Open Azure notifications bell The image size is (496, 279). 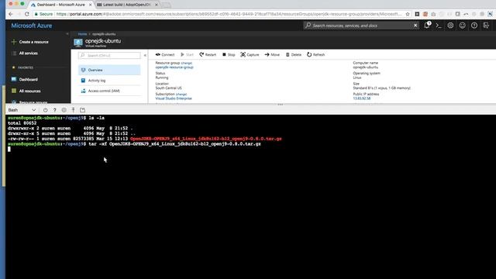click(x=427, y=26)
